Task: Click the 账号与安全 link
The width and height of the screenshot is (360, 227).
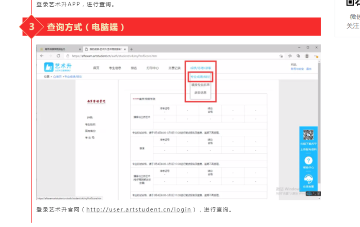Action: pyautogui.click(x=297, y=69)
